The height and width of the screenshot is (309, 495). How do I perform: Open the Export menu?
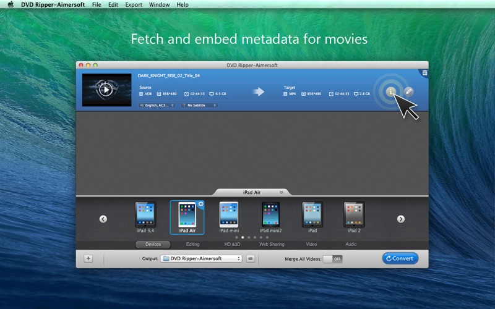[134, 5]
